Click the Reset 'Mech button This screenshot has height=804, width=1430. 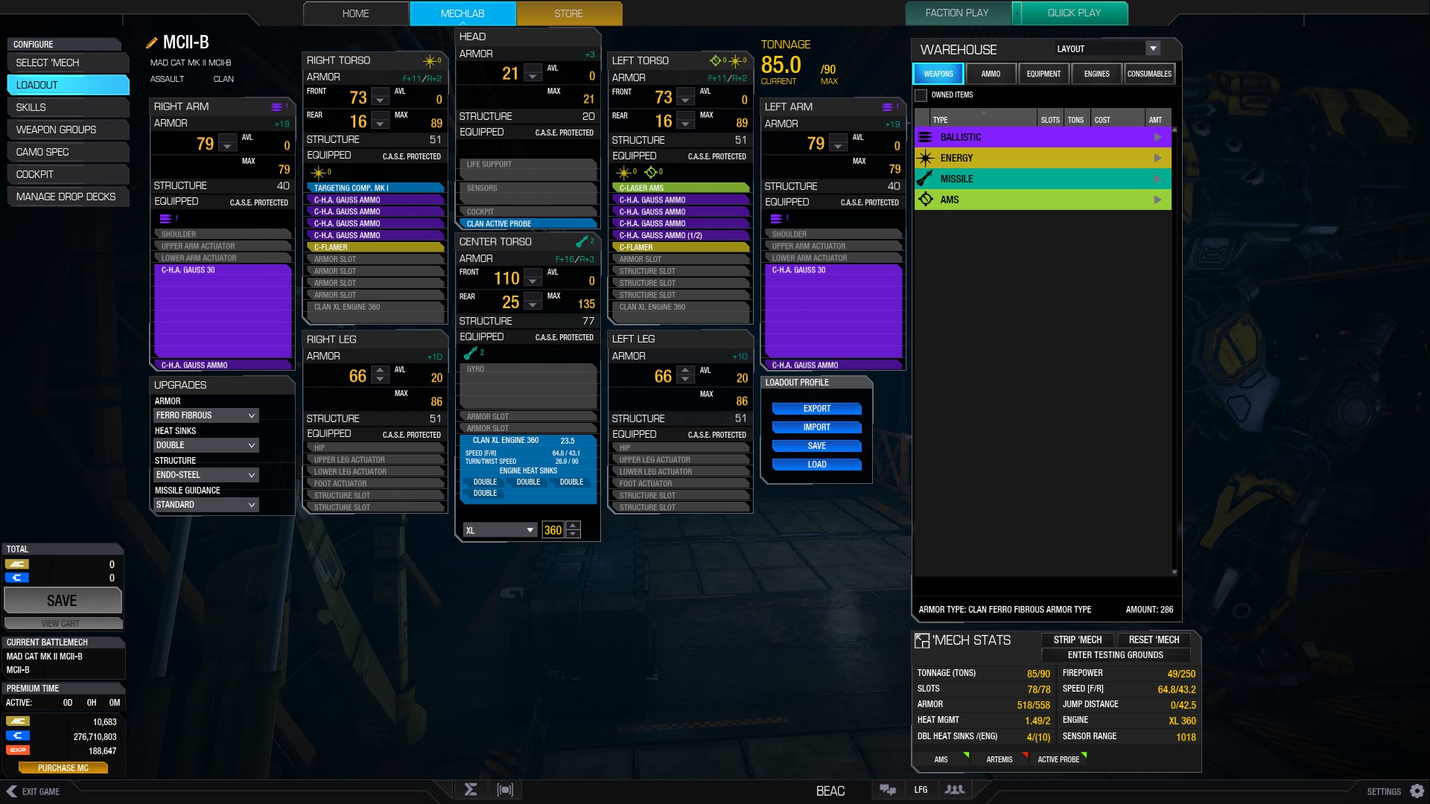point(1154,639)
